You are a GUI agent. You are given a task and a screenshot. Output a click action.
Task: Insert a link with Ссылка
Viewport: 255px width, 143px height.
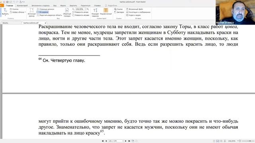(118, 9)
